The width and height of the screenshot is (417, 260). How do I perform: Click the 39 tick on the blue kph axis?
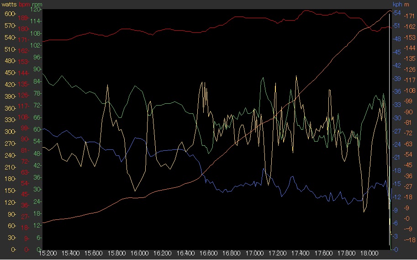396,79
